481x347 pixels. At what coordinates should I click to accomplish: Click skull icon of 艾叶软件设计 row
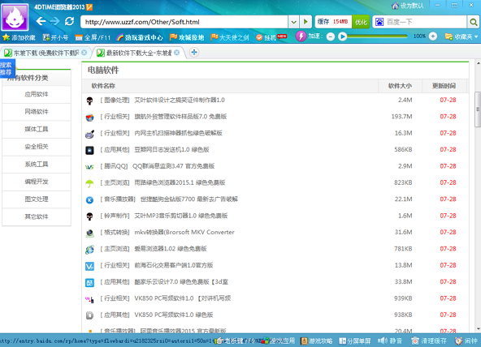click(89, 101)
